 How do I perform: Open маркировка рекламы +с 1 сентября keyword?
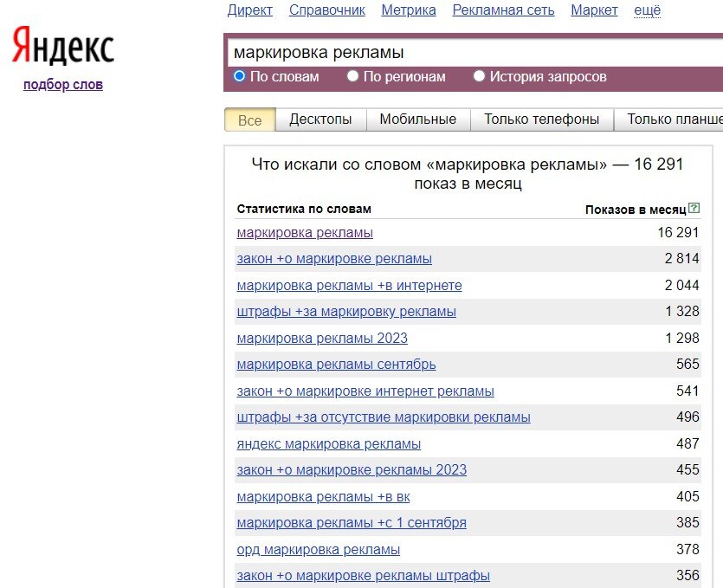(x=352, y=523)
